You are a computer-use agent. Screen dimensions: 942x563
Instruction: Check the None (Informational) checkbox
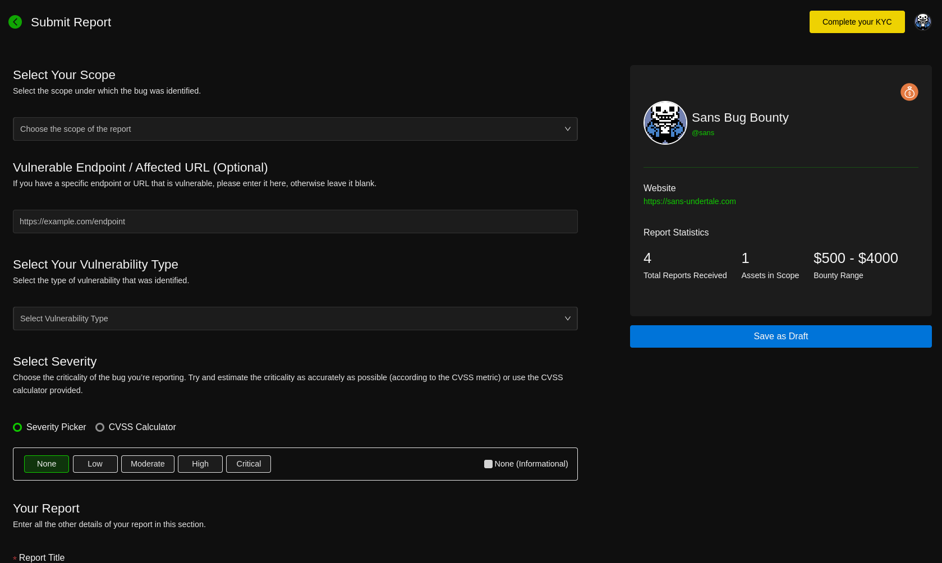(x=488, y=464)
